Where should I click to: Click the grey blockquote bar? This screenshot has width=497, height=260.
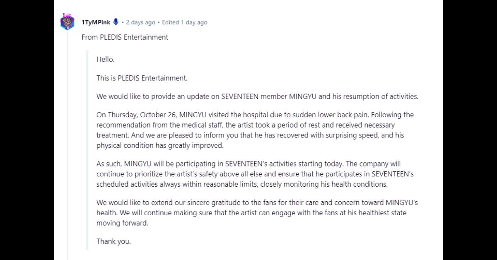(87, 150)
